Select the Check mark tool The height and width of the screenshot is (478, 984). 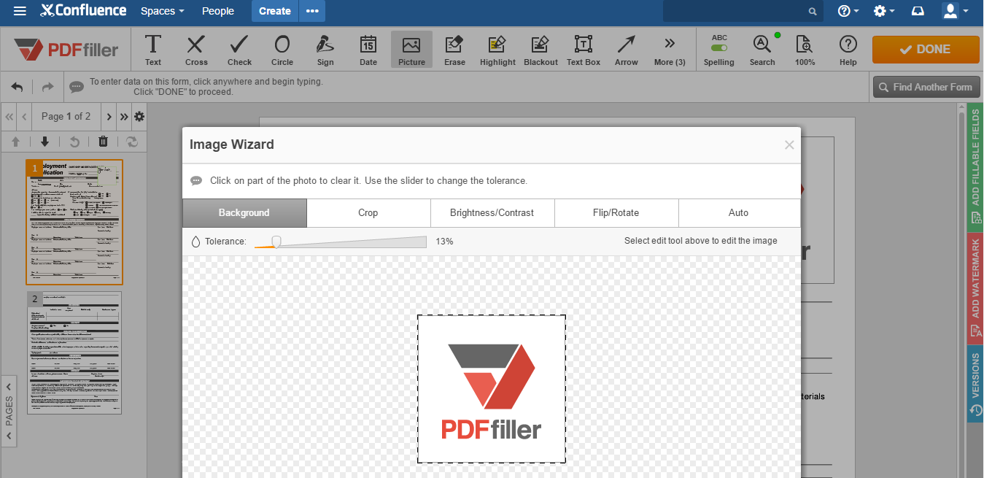(239, 50)
